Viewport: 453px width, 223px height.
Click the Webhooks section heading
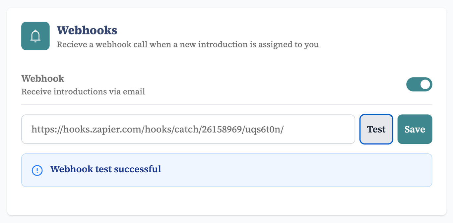click(87, 30)
